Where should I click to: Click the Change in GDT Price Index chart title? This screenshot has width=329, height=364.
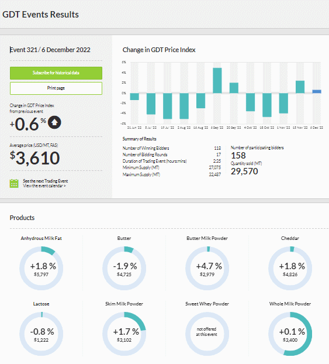[159, 50]
